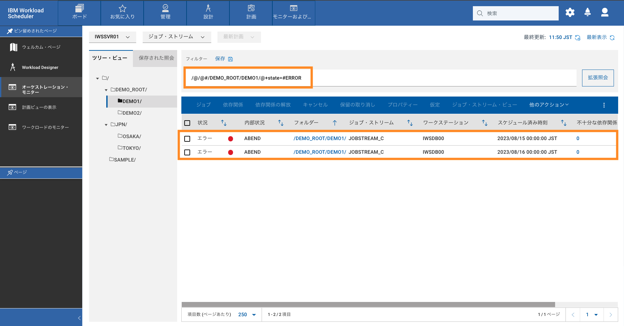Sort by フォルダー ascending arrow
The height and width of the screenshot is (326, 624).
click(x=335, y=123)
